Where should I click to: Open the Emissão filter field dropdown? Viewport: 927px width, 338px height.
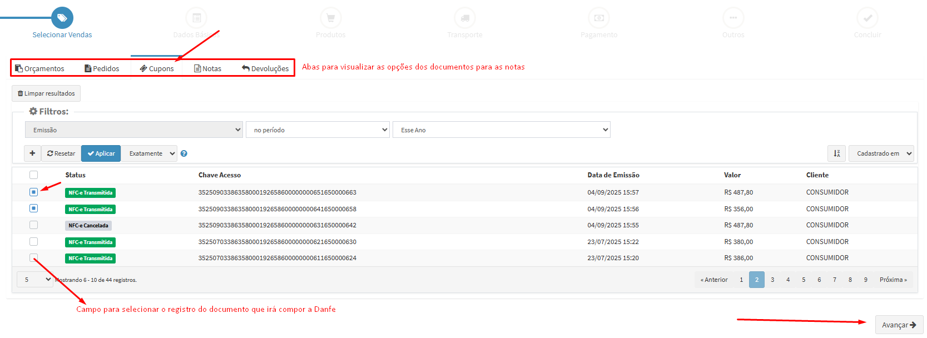133,130
